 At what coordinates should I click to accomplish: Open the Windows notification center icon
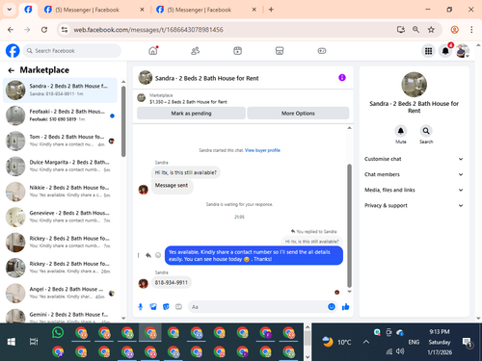click(467, 343)
